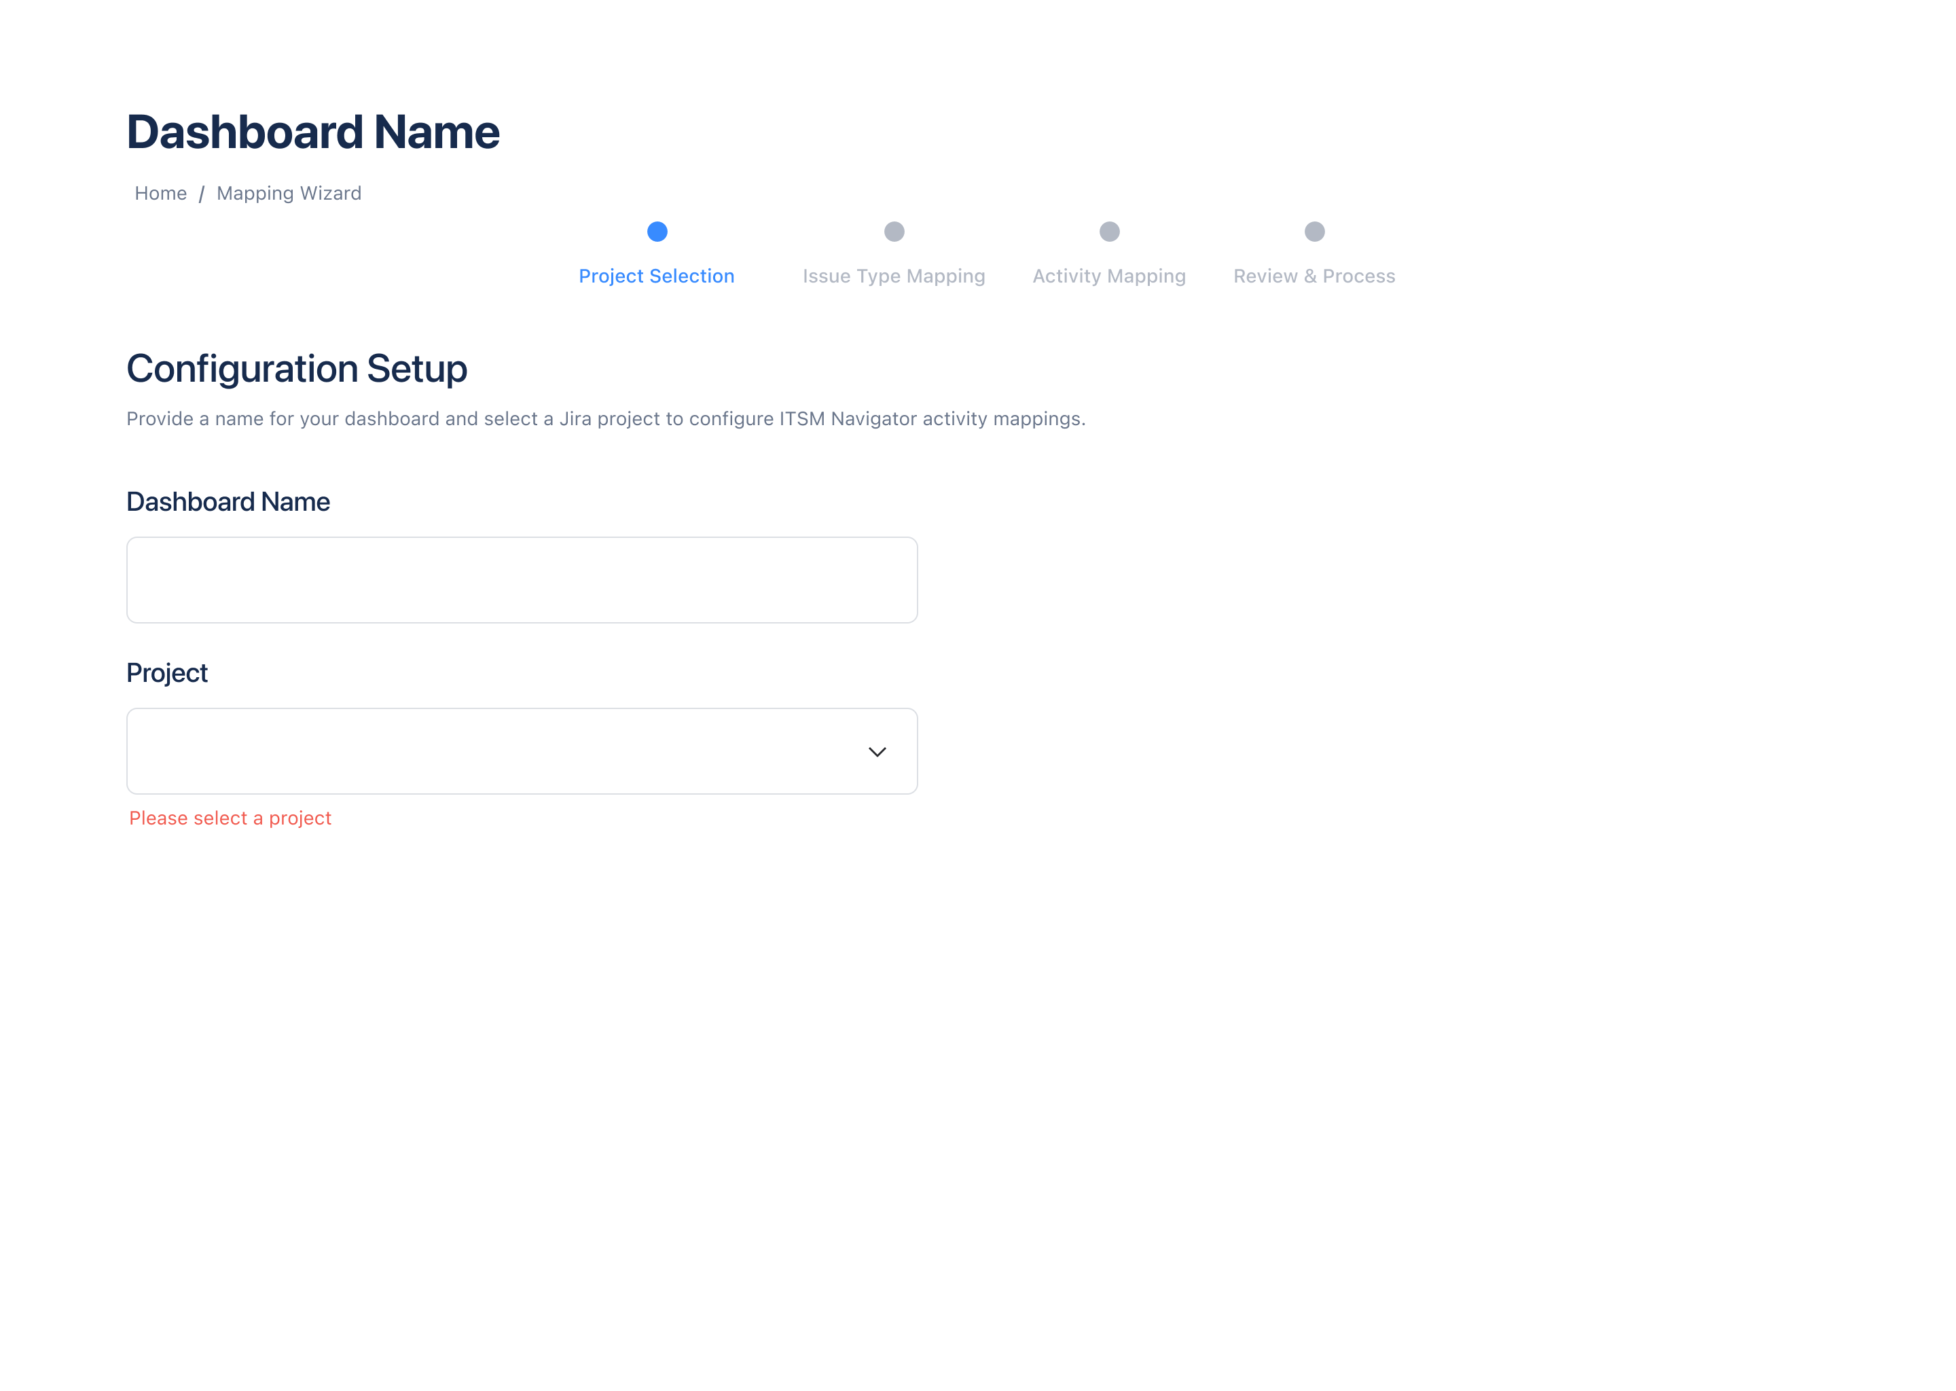Screen dimensions: 1956x1391
Task: Open the Project dropdown box
Action: [496, 751]
